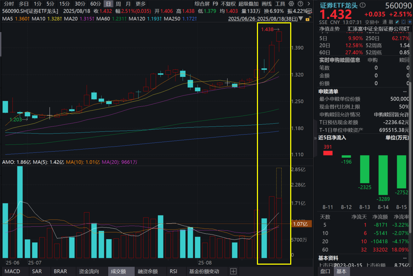Viewport: 413px width, 276px height.
Task: Click the 综合屏 button
Action: [x=202, y=4]
